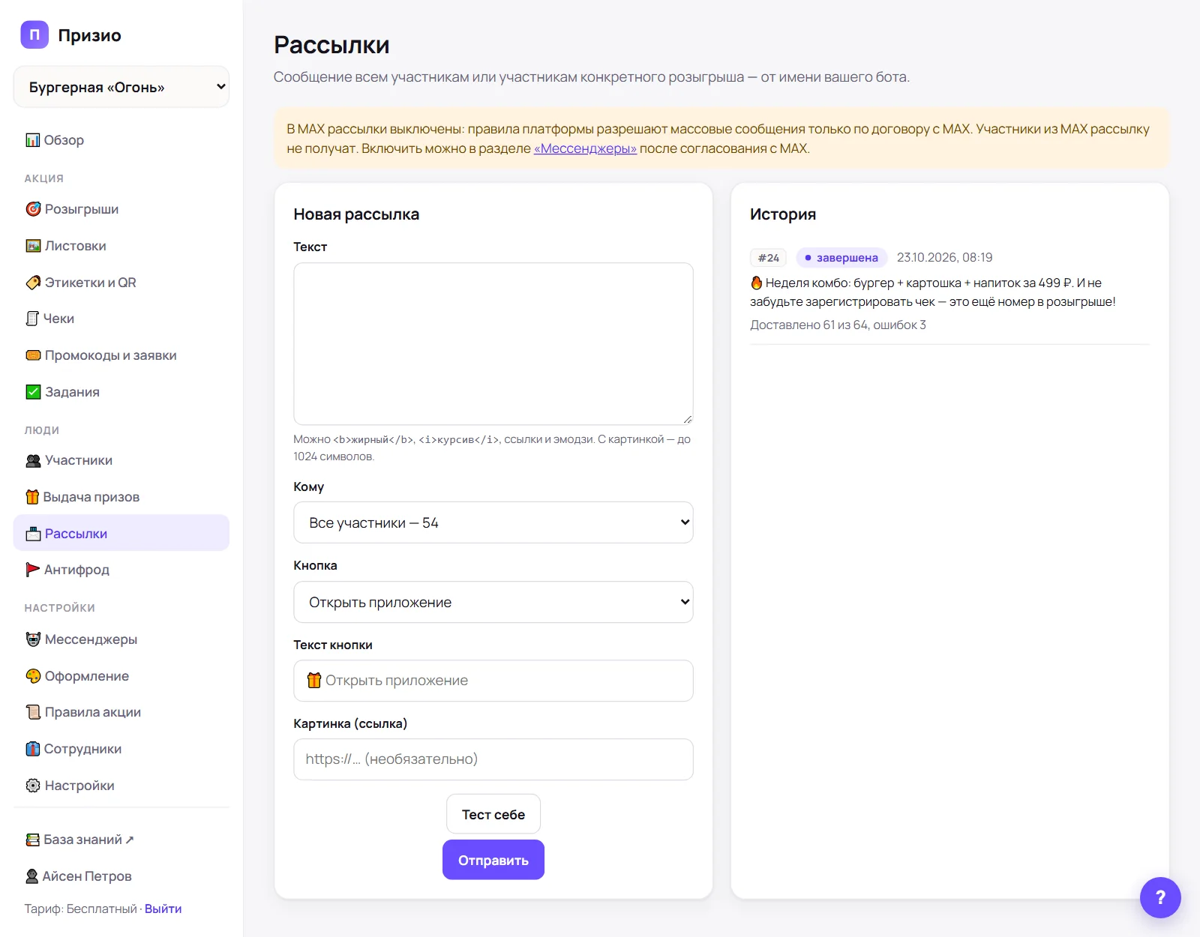
Task: Open the Обзор chart icon
Action: (x=33, y=140)
